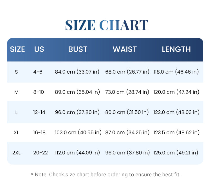Select the L size row label
Screen dimensions: 211x196
coord(16,112)
